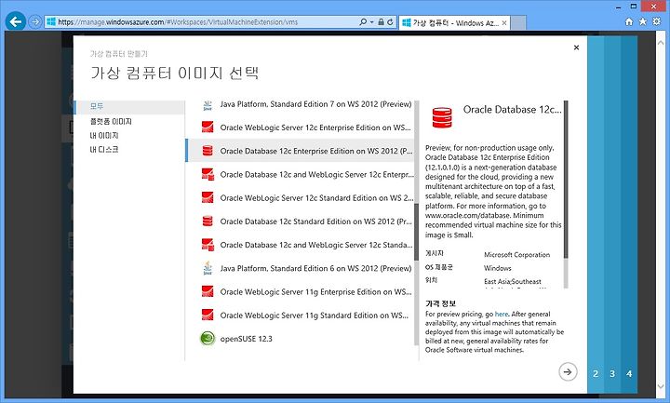The image size is (670, 403).
Task: Click icon of WebLogic Server 12c Enterprise Edition
Action: [208, 128]
